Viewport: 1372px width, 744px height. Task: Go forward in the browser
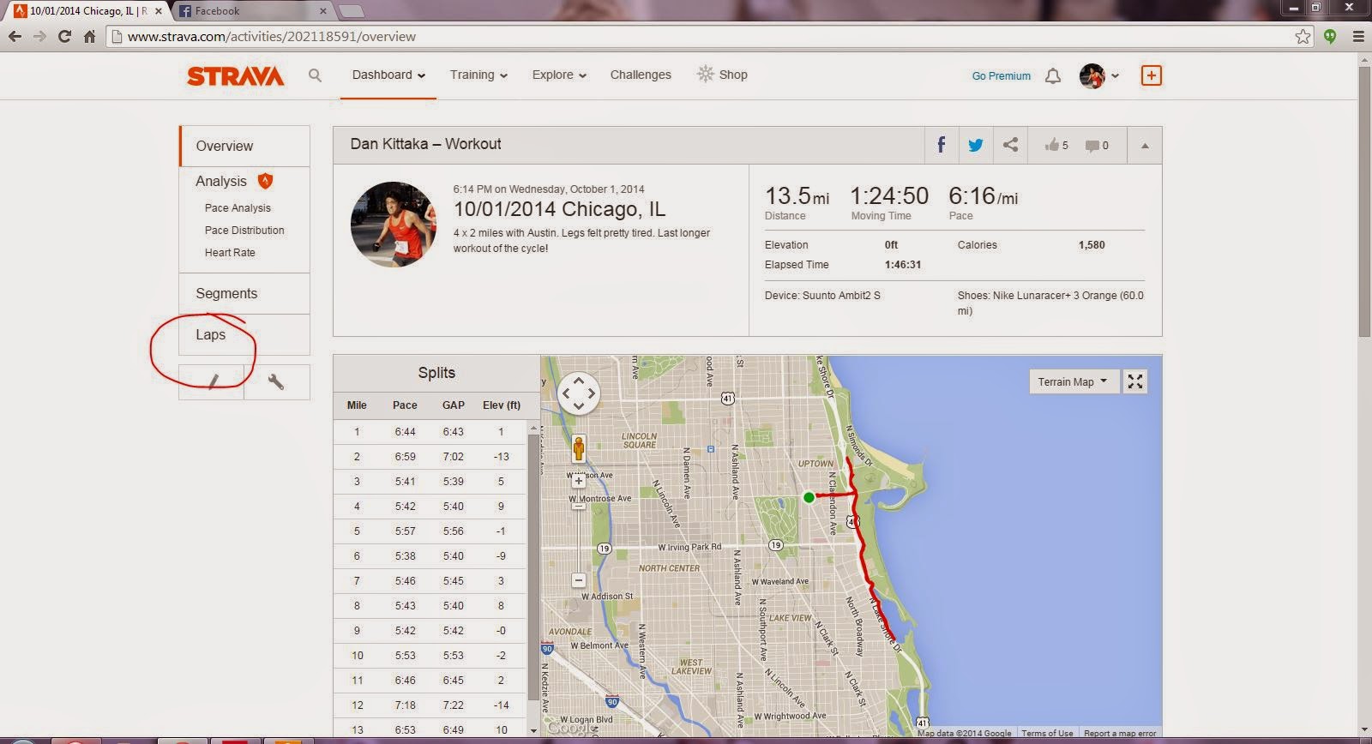point(39,36)
